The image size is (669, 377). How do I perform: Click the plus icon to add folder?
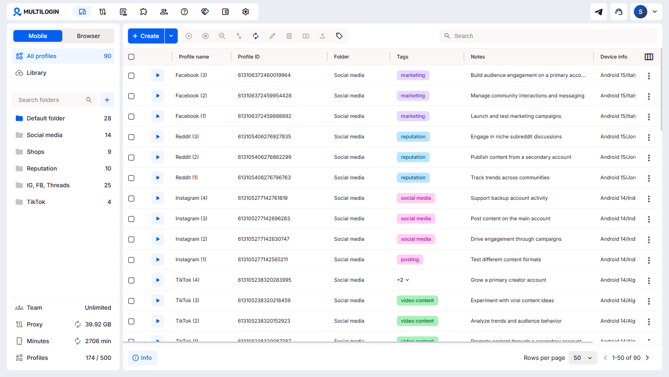(x=107, y=100)
